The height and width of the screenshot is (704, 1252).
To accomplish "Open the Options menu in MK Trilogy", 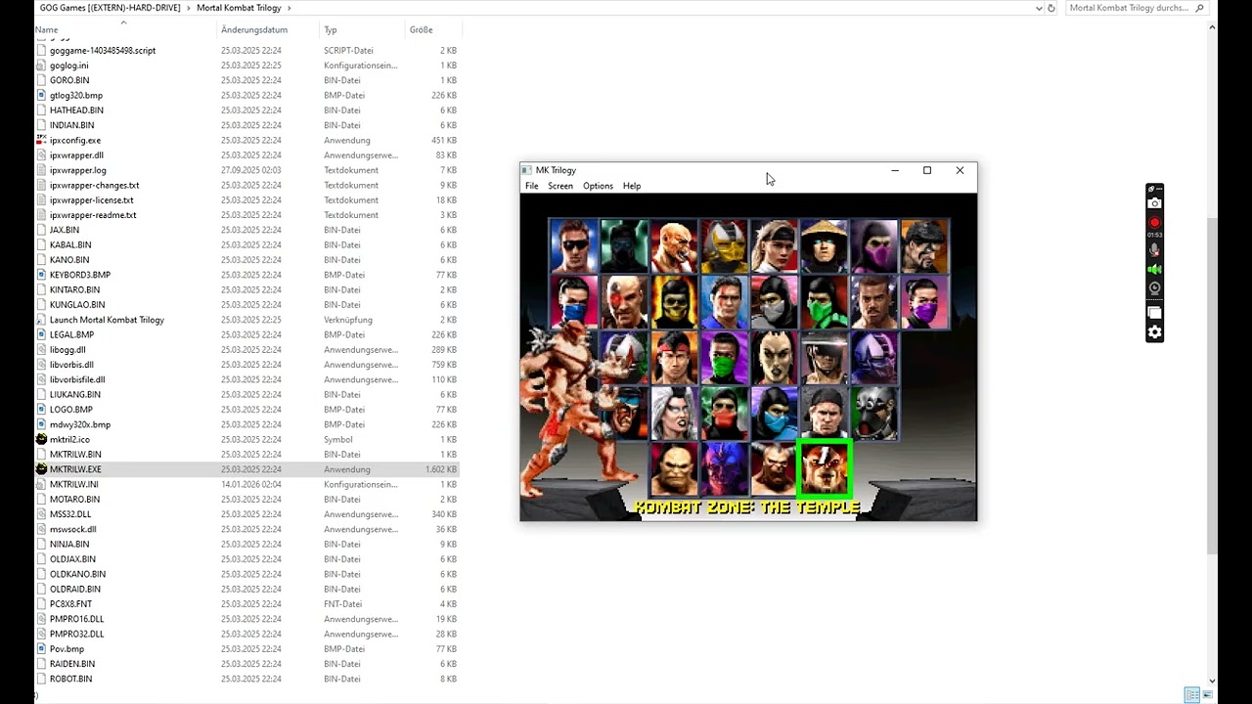I will tap(598, 186).
